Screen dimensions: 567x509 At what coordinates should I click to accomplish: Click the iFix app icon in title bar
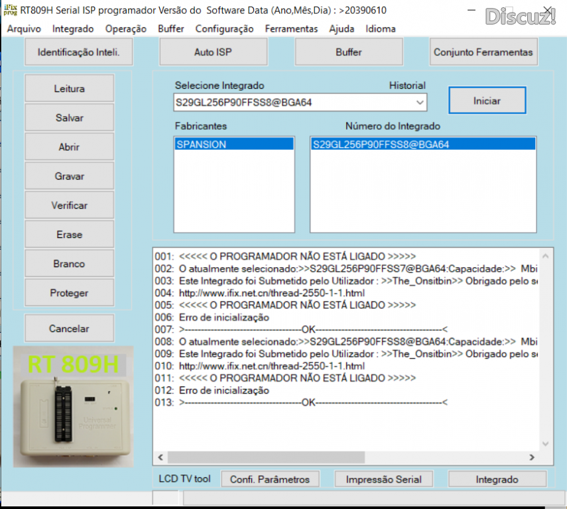click(x=10, y=10)
